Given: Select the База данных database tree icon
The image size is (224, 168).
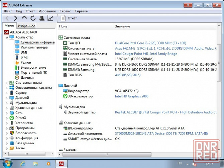Looking at the screenshot, I should [12, 143].
